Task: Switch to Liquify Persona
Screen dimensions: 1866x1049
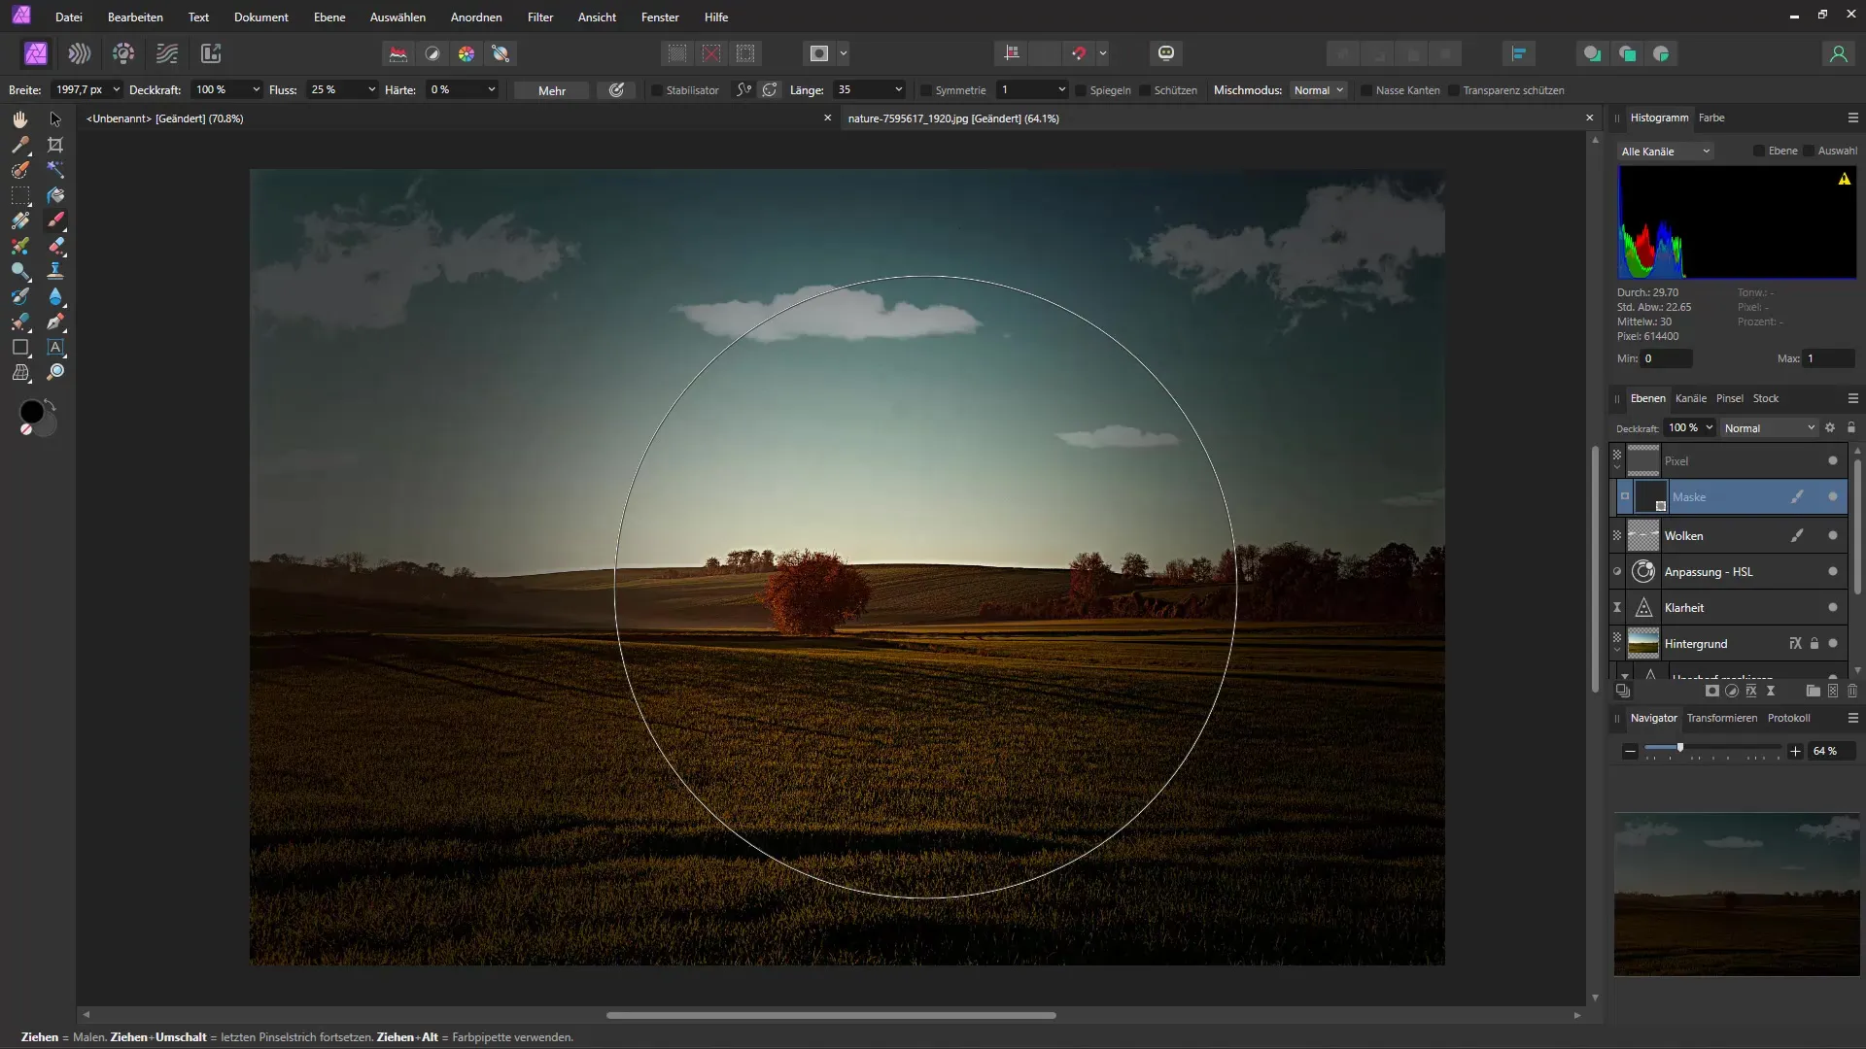Action: point(80,53)
